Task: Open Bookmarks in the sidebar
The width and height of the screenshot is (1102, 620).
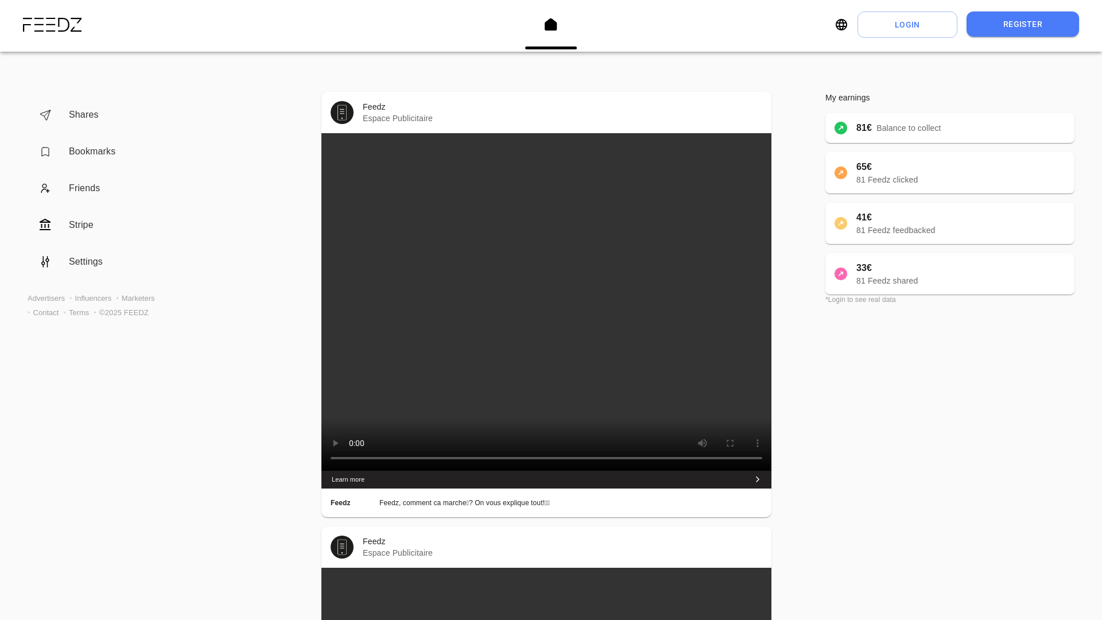Action: coord(92,152)
